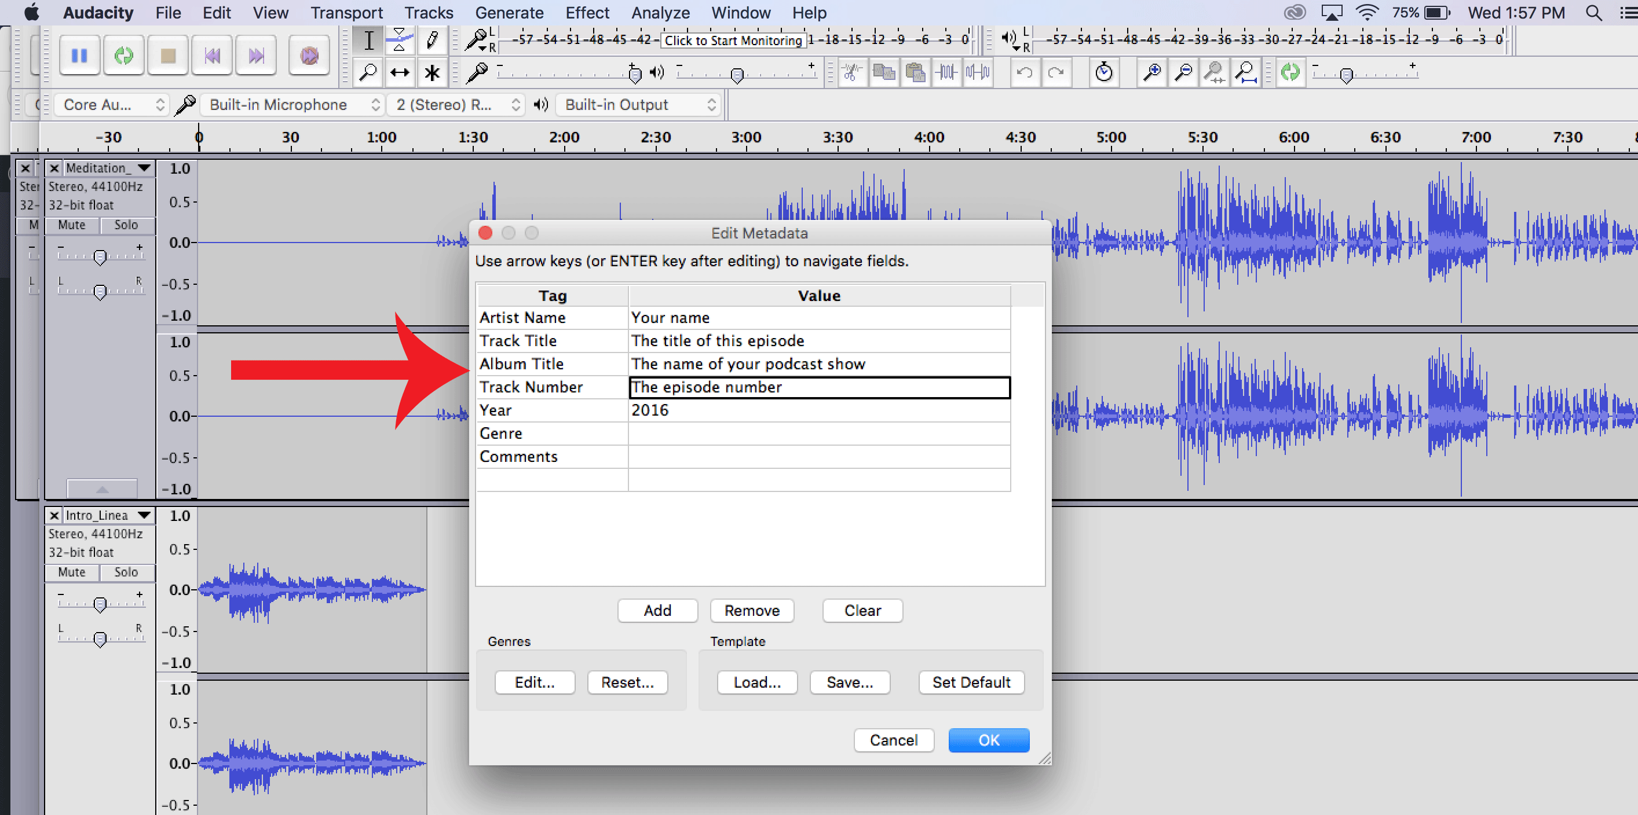1638x815 pixels.
Task: Click the Pause playback button
Action: [x=79, y=56]
